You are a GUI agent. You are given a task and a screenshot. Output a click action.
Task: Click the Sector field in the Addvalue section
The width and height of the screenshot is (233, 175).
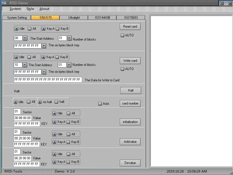[x=17, y=132]
